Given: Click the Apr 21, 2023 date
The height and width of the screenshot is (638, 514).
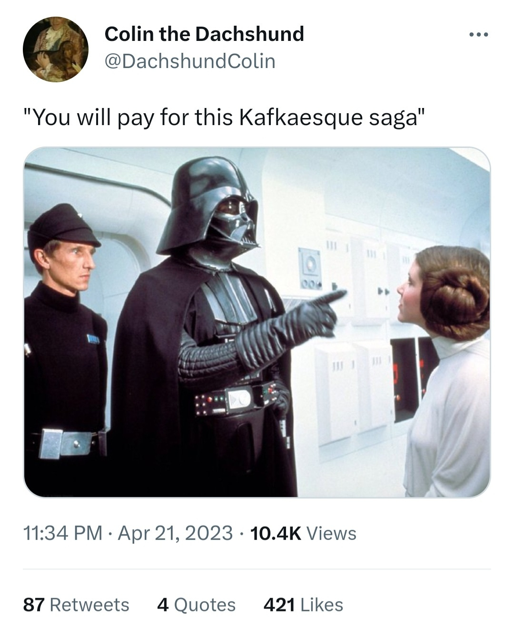Looking at the screenshot, I should [175, 533].
